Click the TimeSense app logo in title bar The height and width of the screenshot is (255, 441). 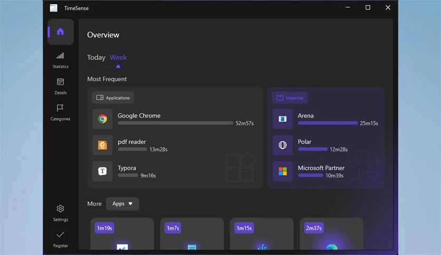[x=54, y=8]
